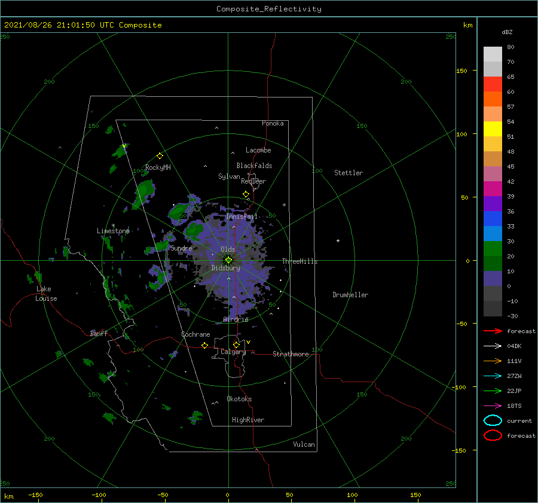Click the Vulcan label
The image size is (538, 503).
pos(304,444)
